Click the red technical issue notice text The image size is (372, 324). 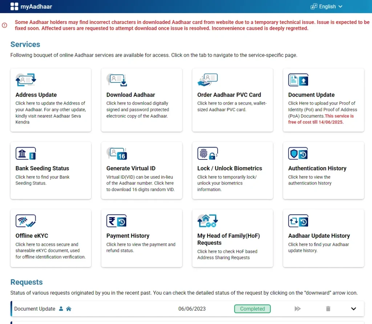pyautogui.click(x=192, y=25)
